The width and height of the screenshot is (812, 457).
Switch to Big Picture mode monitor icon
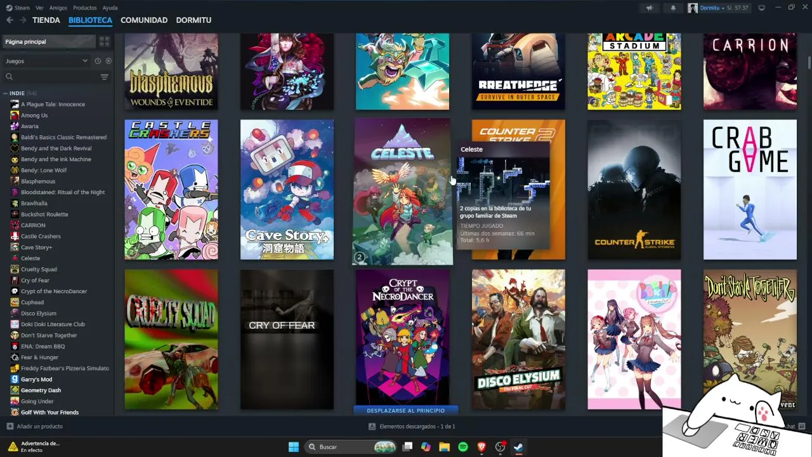click(762, 8)
